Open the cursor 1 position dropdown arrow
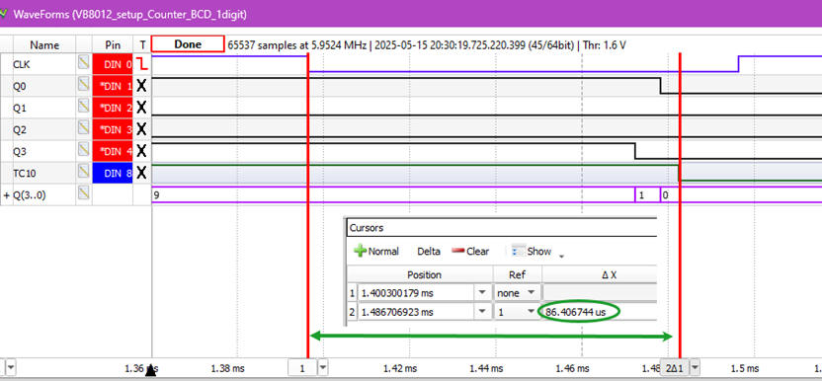Image resolution: width=822 pixels, height=381 pixels. click(481, 292)
